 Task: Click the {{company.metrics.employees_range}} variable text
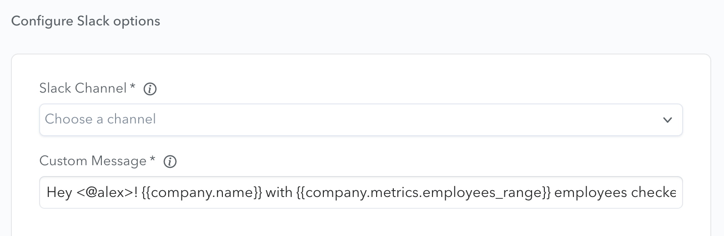[423, 192]
